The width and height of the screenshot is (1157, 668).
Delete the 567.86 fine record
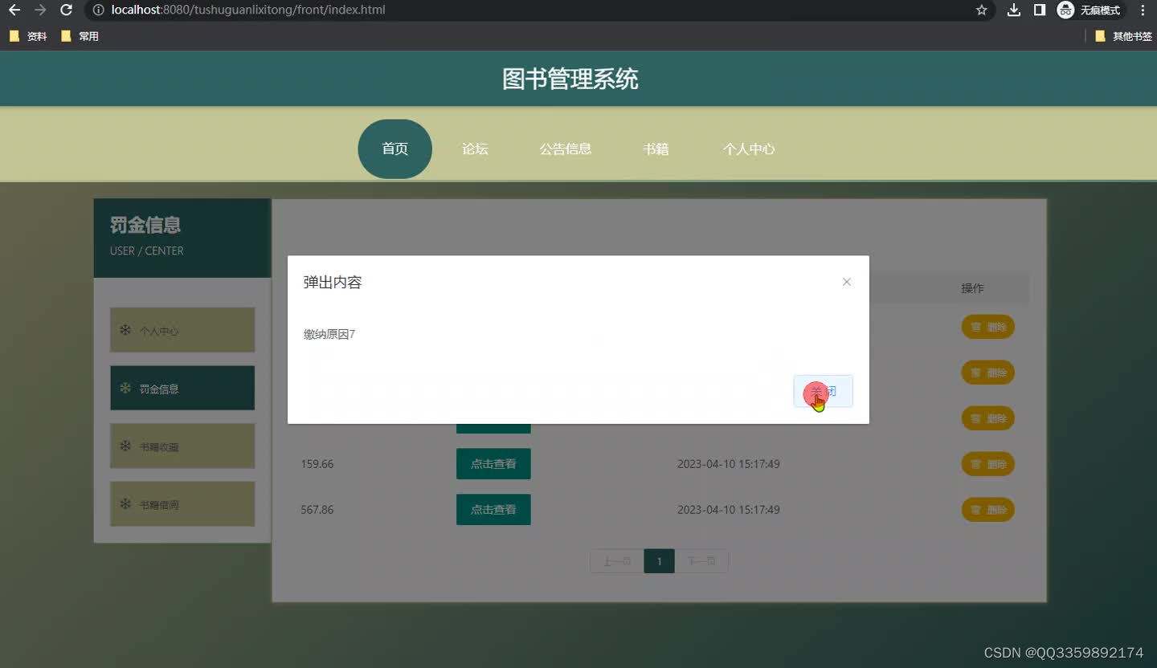(x=987, y=510)
